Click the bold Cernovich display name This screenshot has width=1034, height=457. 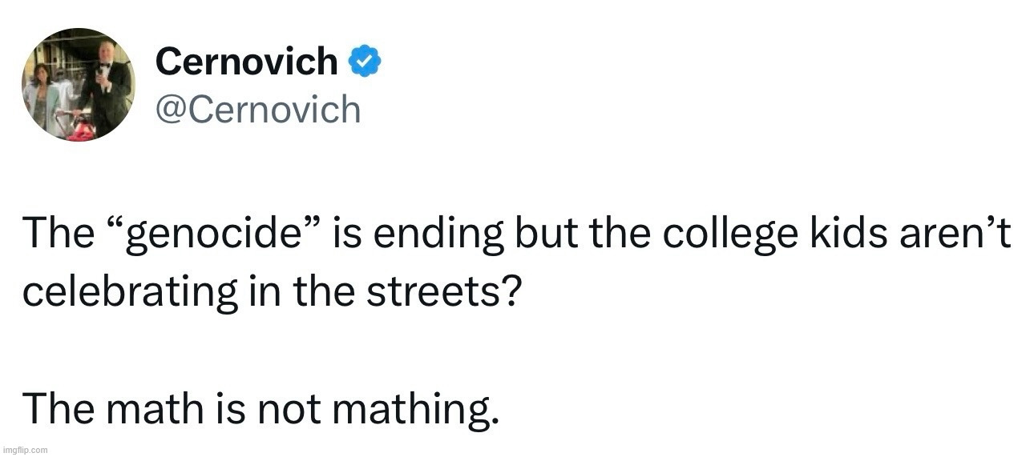coord(247,62)
